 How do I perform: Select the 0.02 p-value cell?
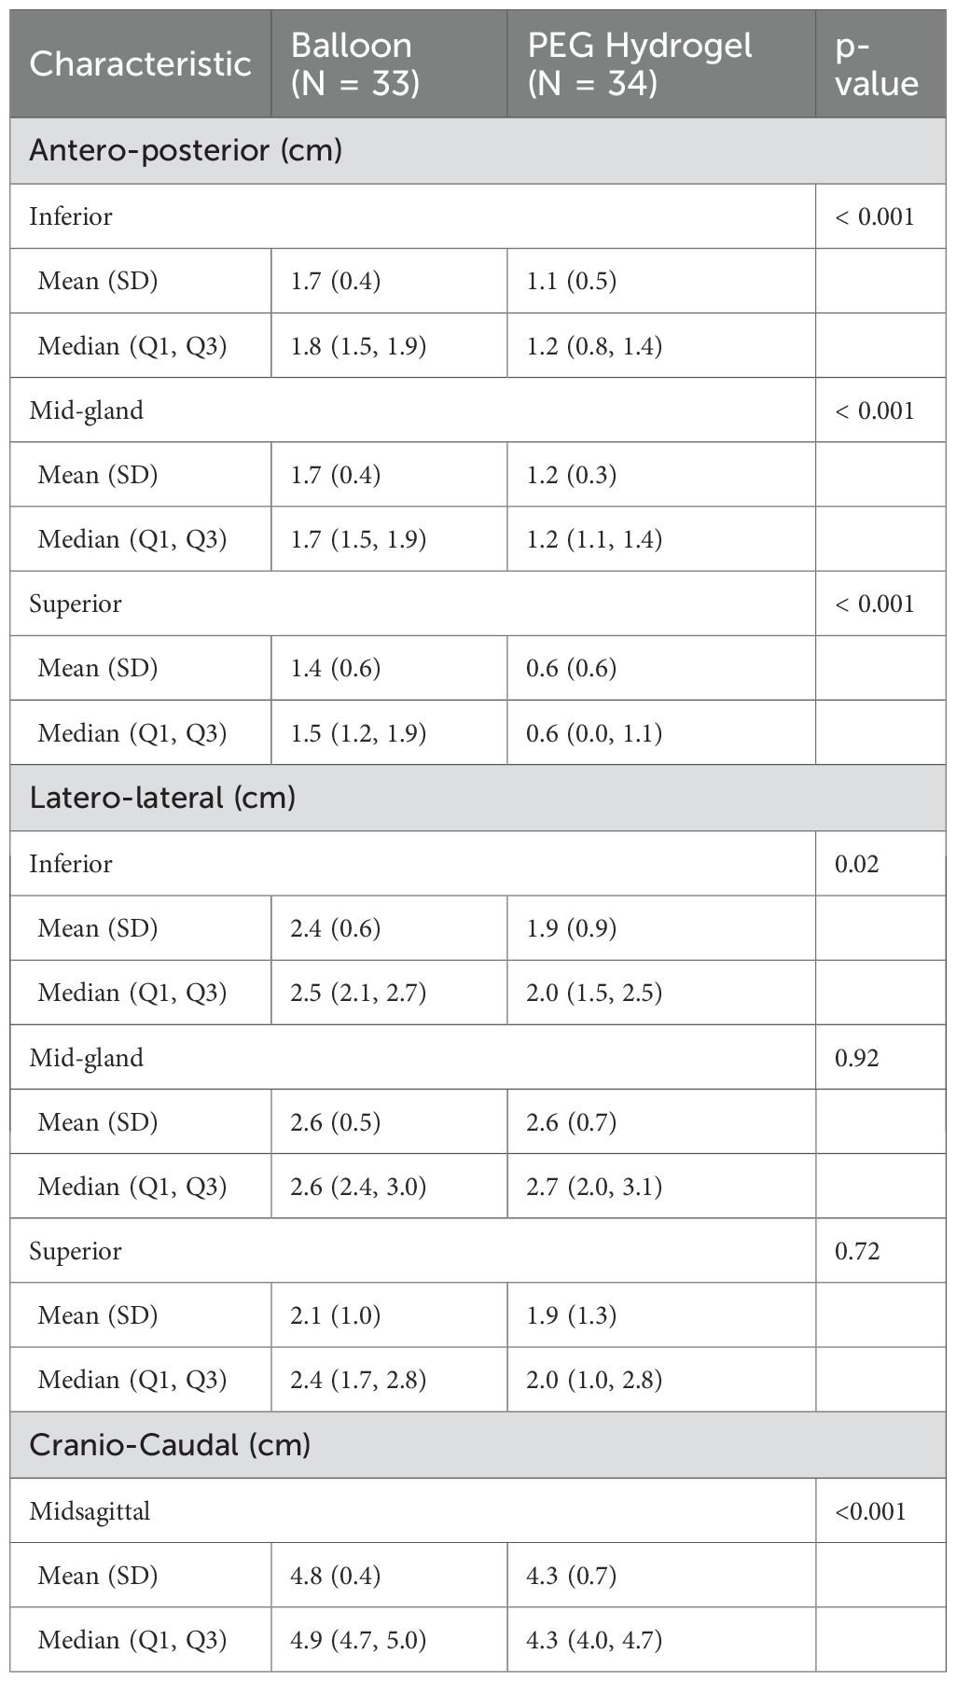pyautogui.click(x=857, y=864)
